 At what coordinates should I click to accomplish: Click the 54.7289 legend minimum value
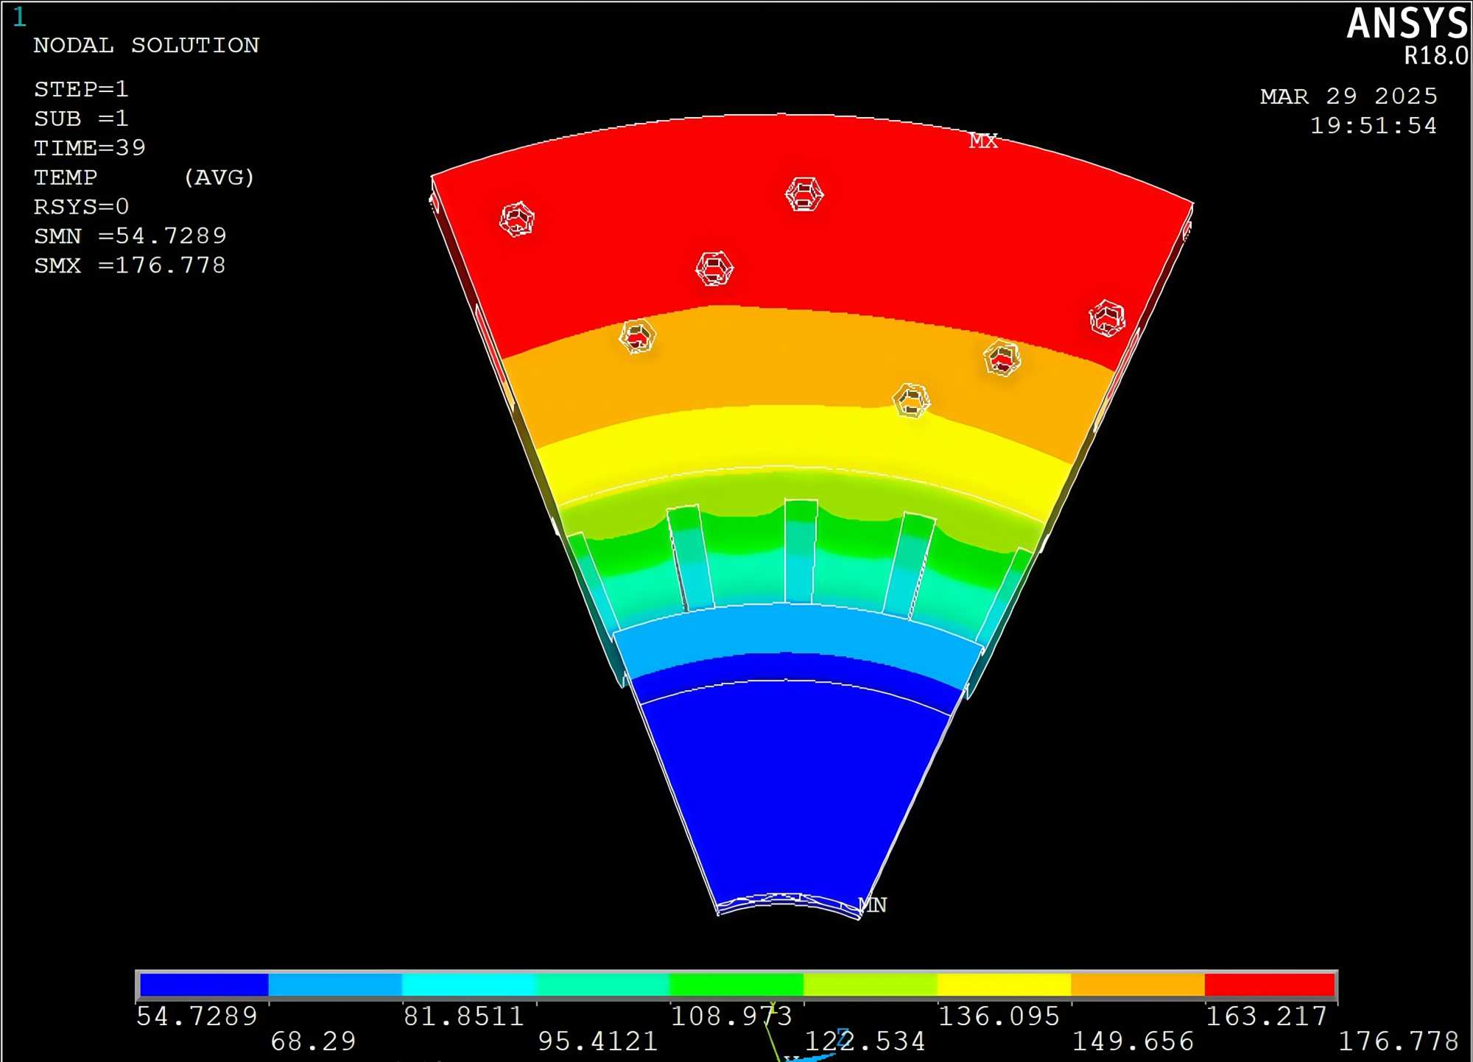[x=197, y=1016]
